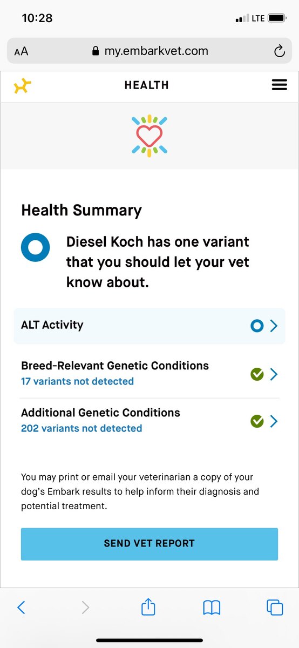Tap the HEALTH page title
The height and width of the screenshot is (648, 299).
146,85
